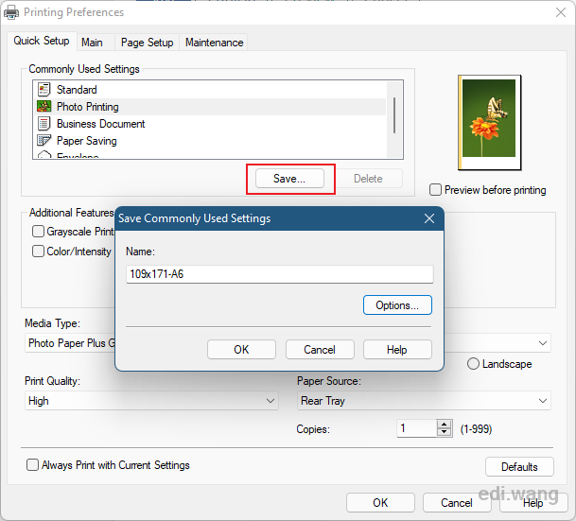576x521 pixels.
Task: Open the Maintenance tab
Action: (x=214, y=43)
